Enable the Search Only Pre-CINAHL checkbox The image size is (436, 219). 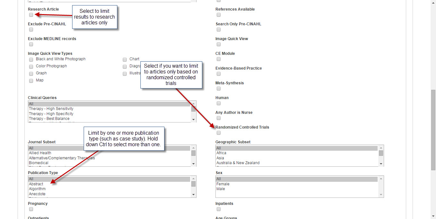tap(219, 29)
